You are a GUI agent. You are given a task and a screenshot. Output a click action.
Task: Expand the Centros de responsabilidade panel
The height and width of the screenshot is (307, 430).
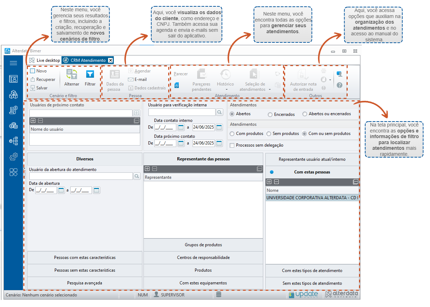(204, 258)
